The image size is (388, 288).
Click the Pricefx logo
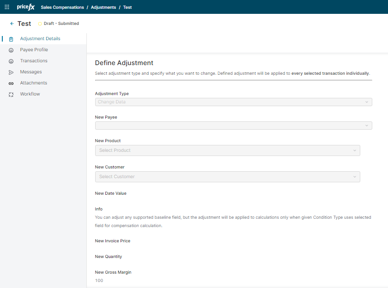25,7
